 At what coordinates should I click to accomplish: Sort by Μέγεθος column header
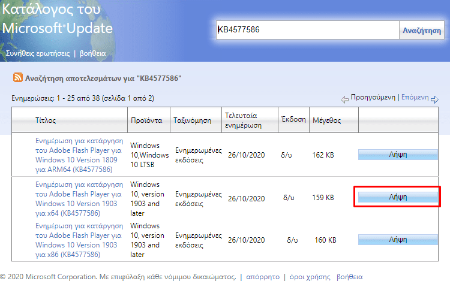pos(326,120)
